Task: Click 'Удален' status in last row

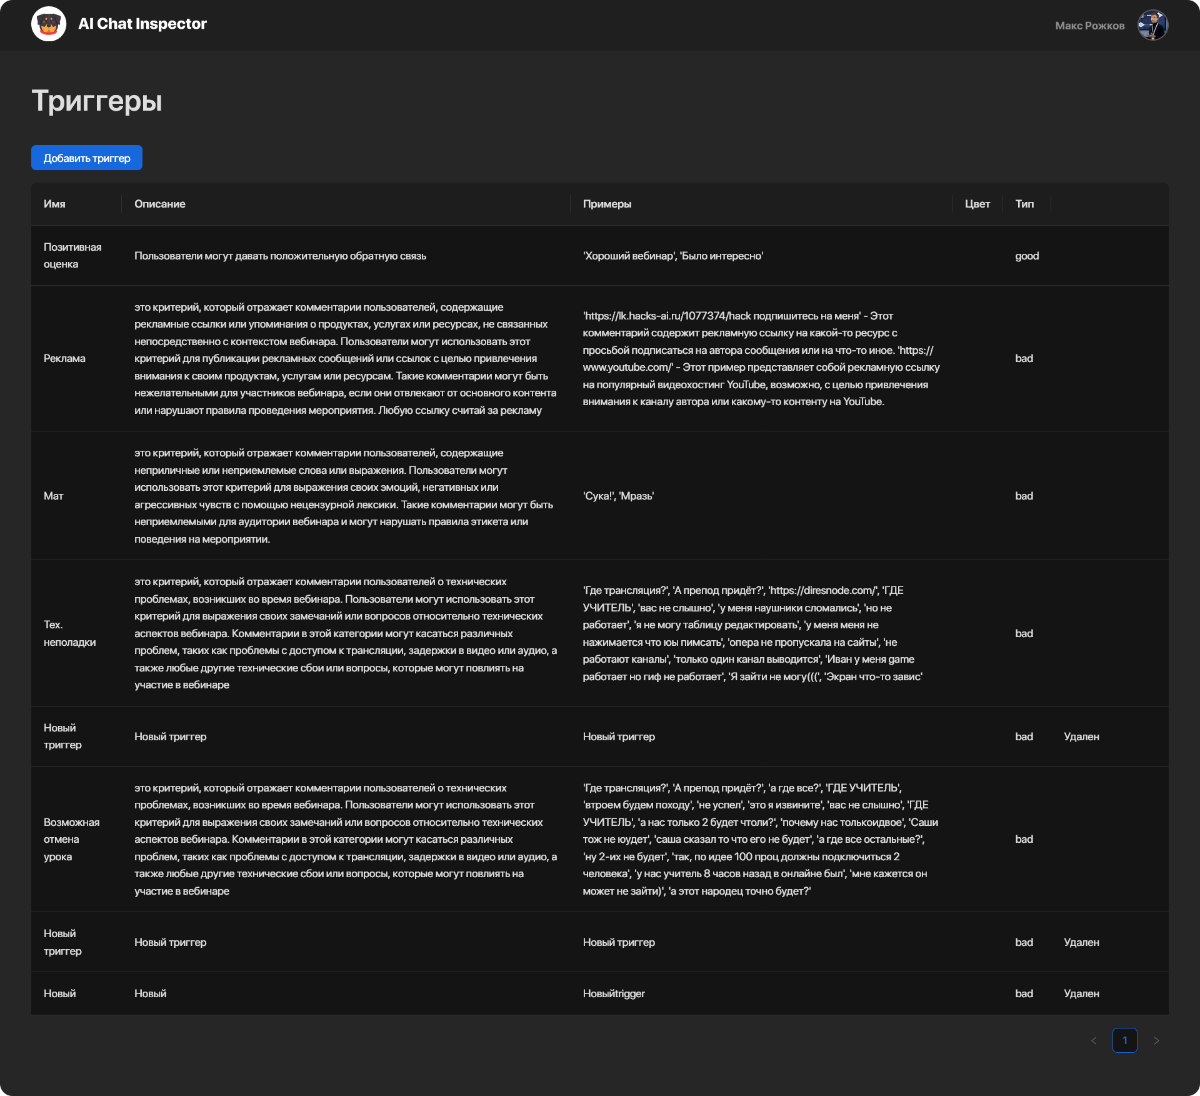Action: [x=1081, y=993]
